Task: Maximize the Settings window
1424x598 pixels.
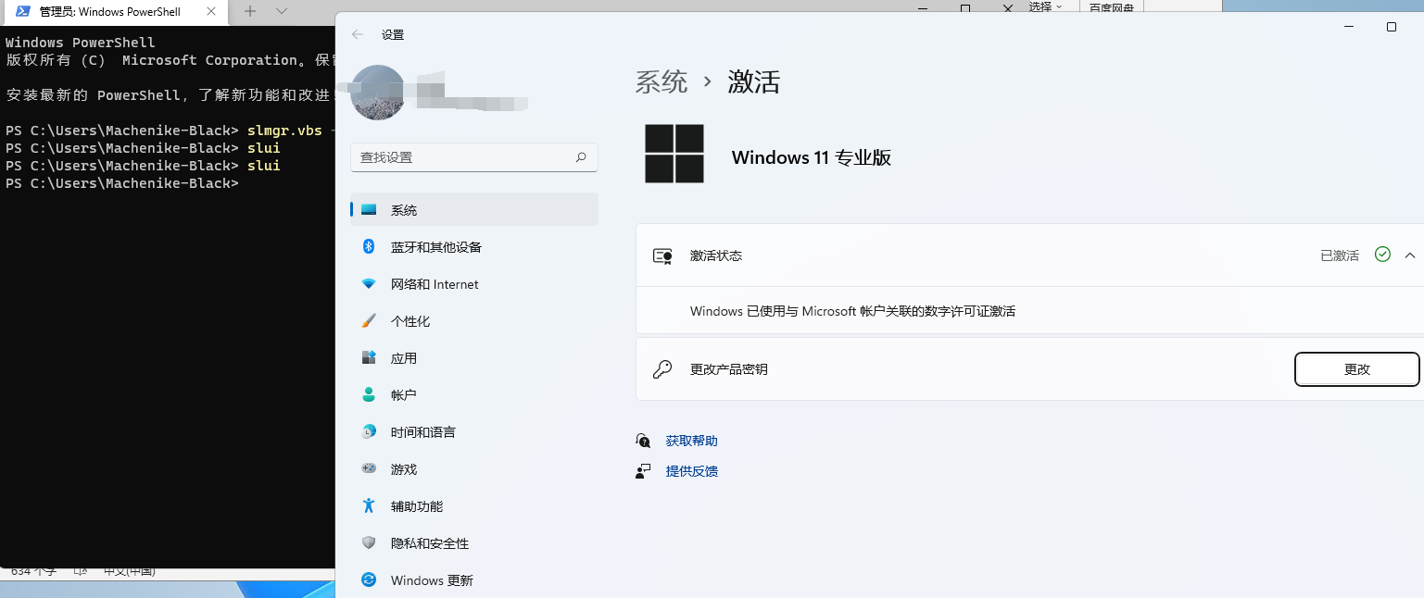Action: pos(1391,27)
